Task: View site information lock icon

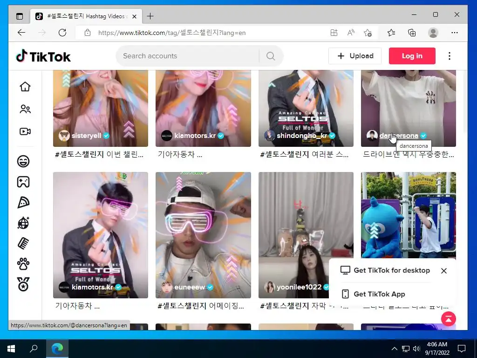Action: click(88, 33)
